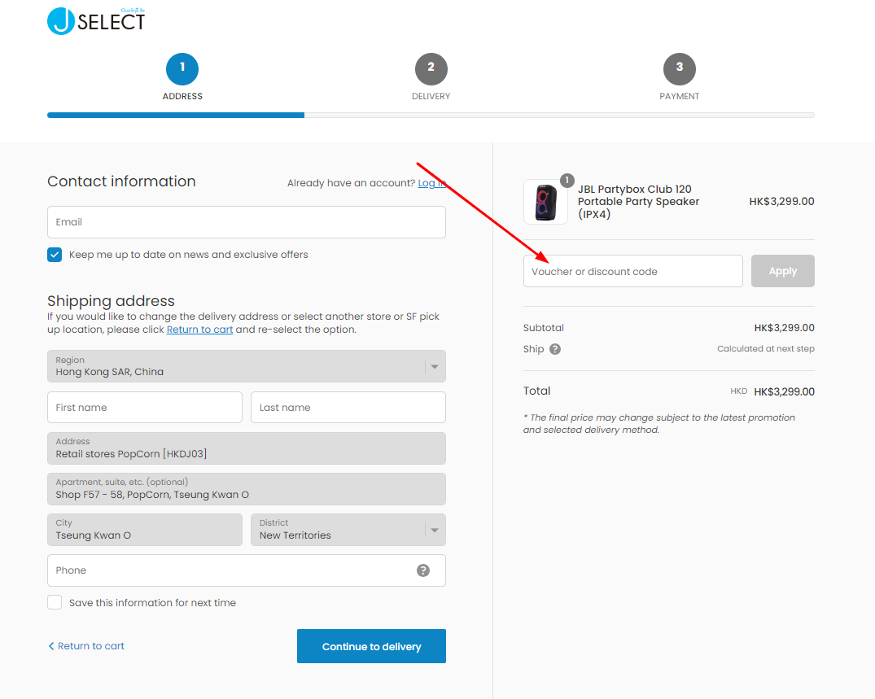The width and height of the screenshot is (875, 699).
Task: Uncheck the news and exclusive offers checkbox
Action: (x=55, y=255)
